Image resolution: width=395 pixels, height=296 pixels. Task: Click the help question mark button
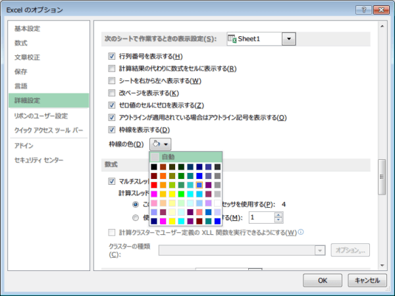point(363,10)
